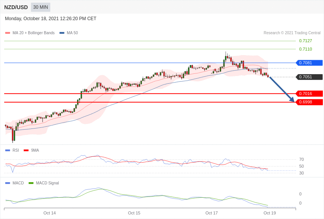This screenshot has width=324, height=219.
Task: Click the Research Trading Central copyright text
Action: coord(292,33)
